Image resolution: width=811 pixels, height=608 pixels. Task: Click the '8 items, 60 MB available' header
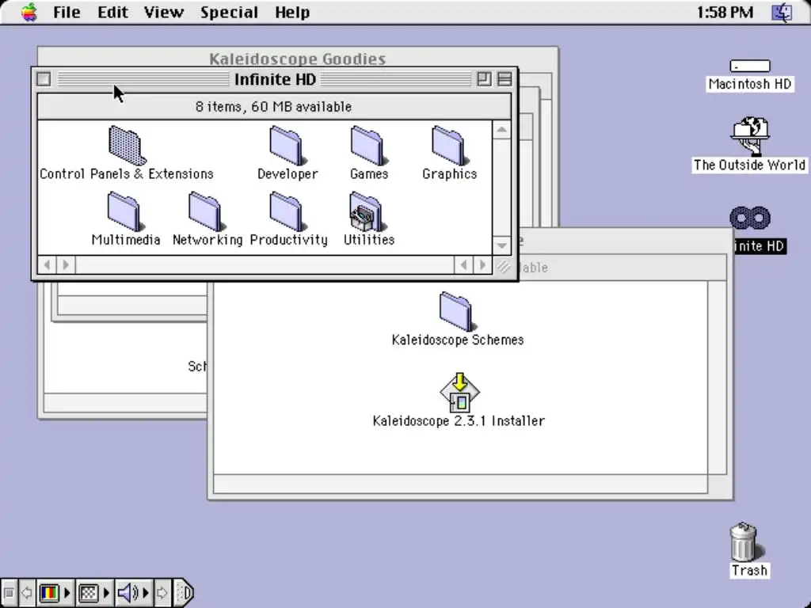pyautogui.click(x=274, y=107)
